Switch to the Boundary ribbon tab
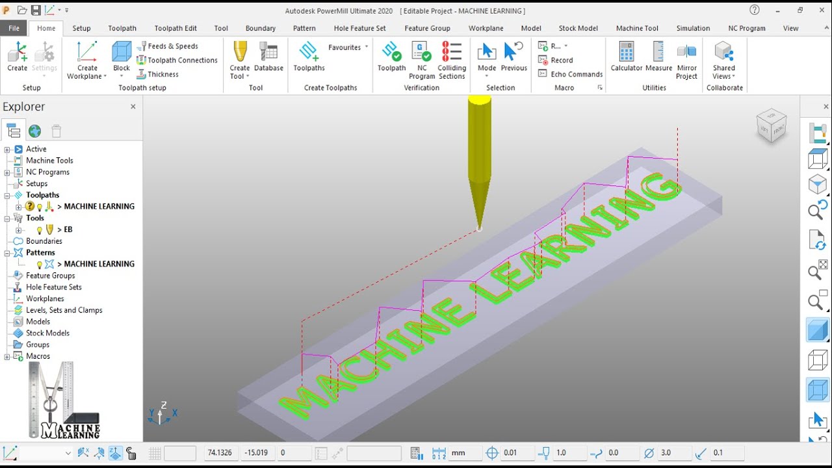 [x=261, y=28]
